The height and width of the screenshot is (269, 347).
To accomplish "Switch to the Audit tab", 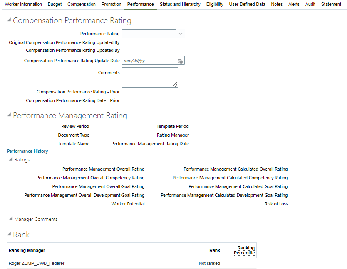I will pyautogui.click(x=310, y=4).
